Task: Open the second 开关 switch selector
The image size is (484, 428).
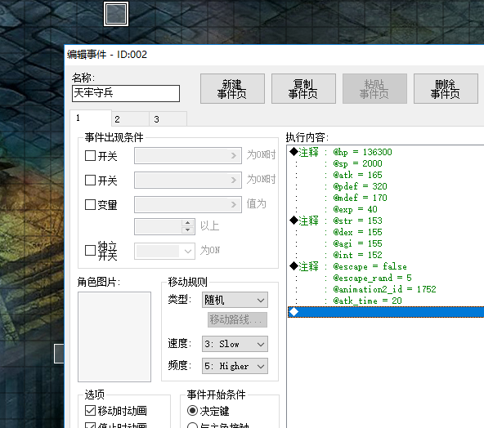Action: tap(188, 180)
